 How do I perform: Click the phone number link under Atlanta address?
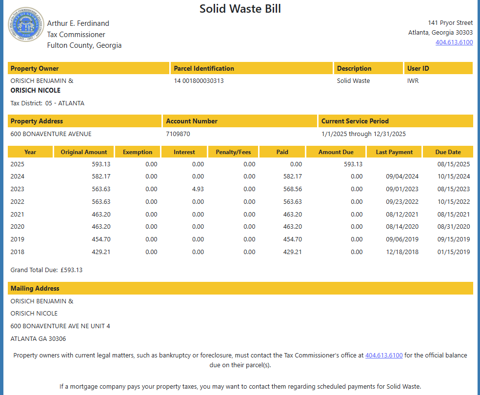point(454,42)
